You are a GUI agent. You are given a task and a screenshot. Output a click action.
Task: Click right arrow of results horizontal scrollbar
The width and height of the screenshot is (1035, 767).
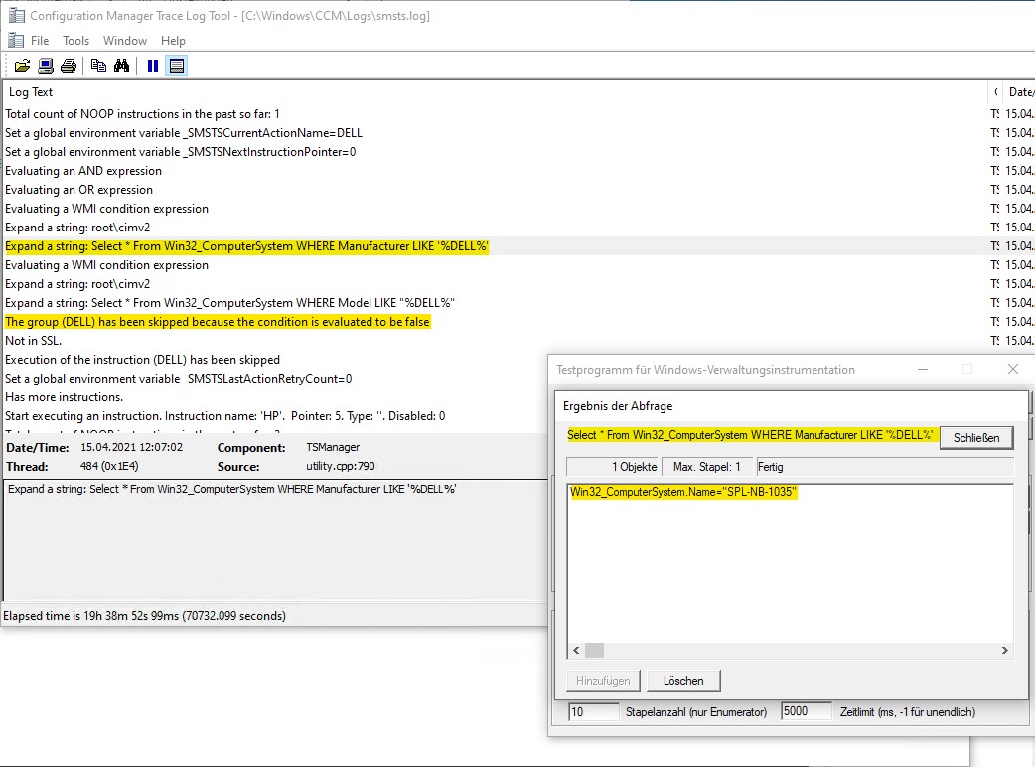point(1004,650)
